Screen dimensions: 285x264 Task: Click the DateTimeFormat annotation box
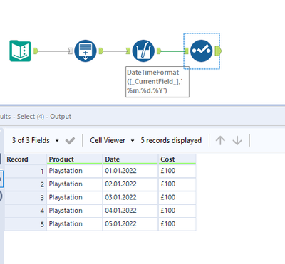[x=157, y=82]
